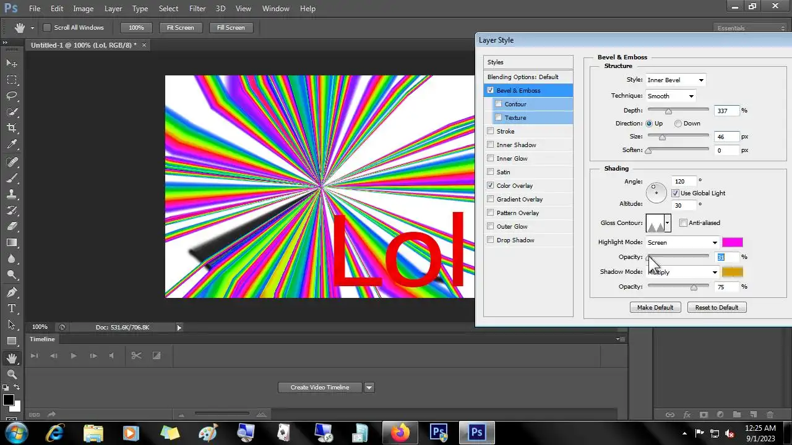Screen dimensions: 792x445
Task: Enable the Anti-aliased checkbox
Action: click(683, 222)
